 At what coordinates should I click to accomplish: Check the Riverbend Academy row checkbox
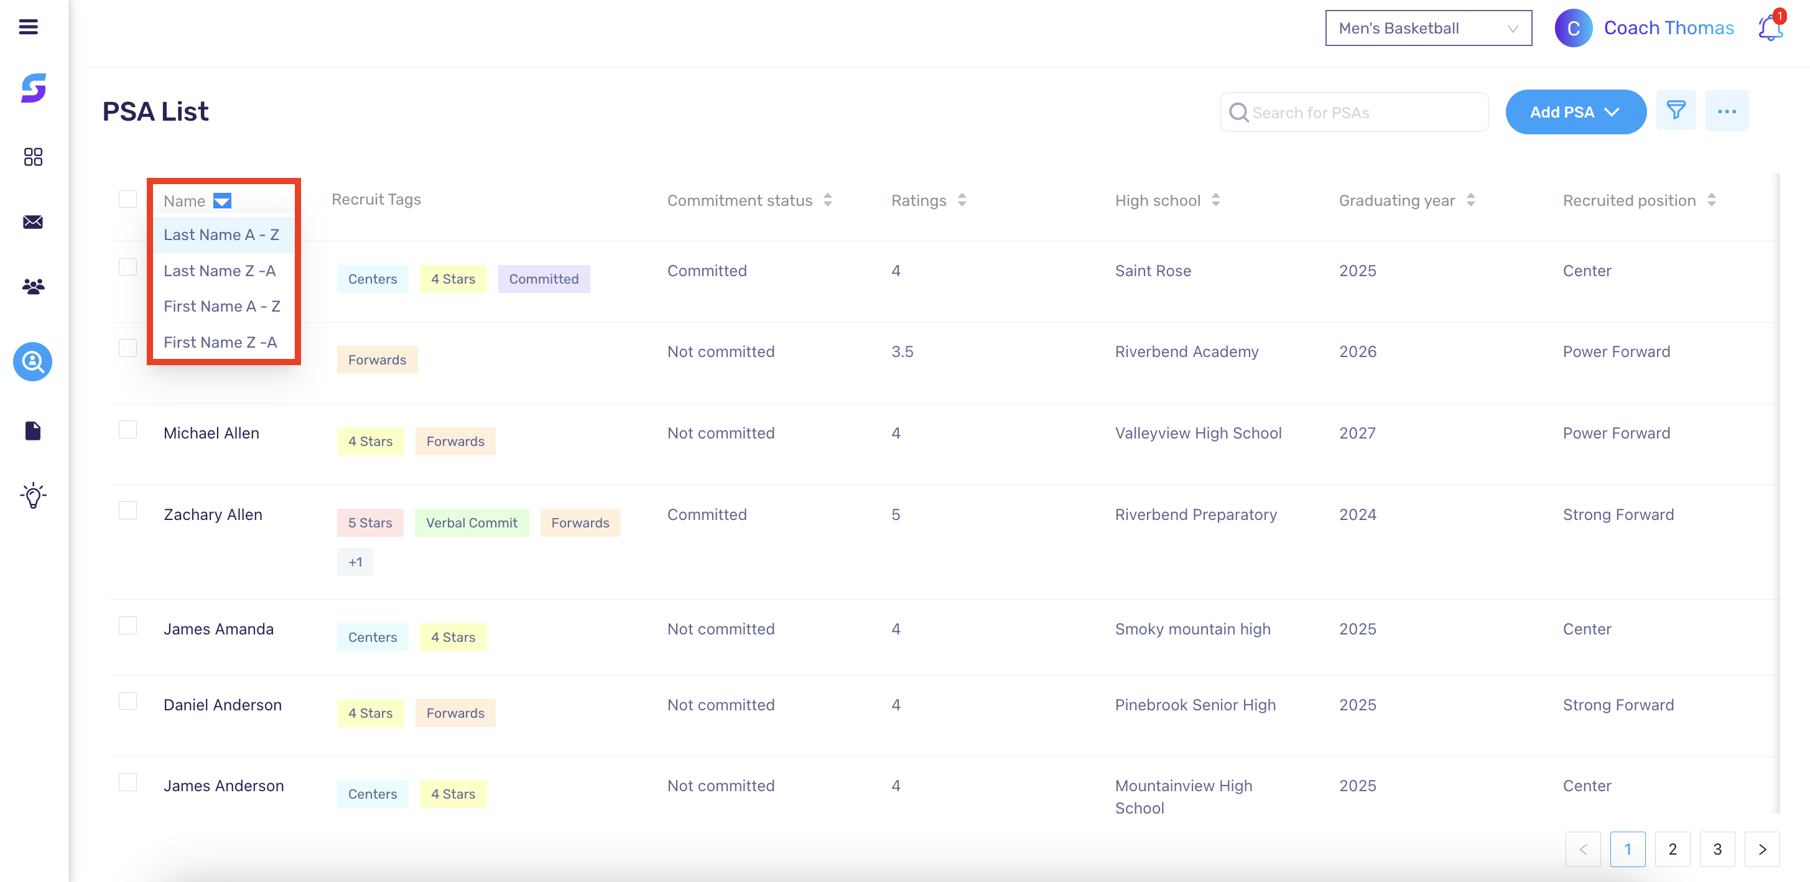coord(128,348)
